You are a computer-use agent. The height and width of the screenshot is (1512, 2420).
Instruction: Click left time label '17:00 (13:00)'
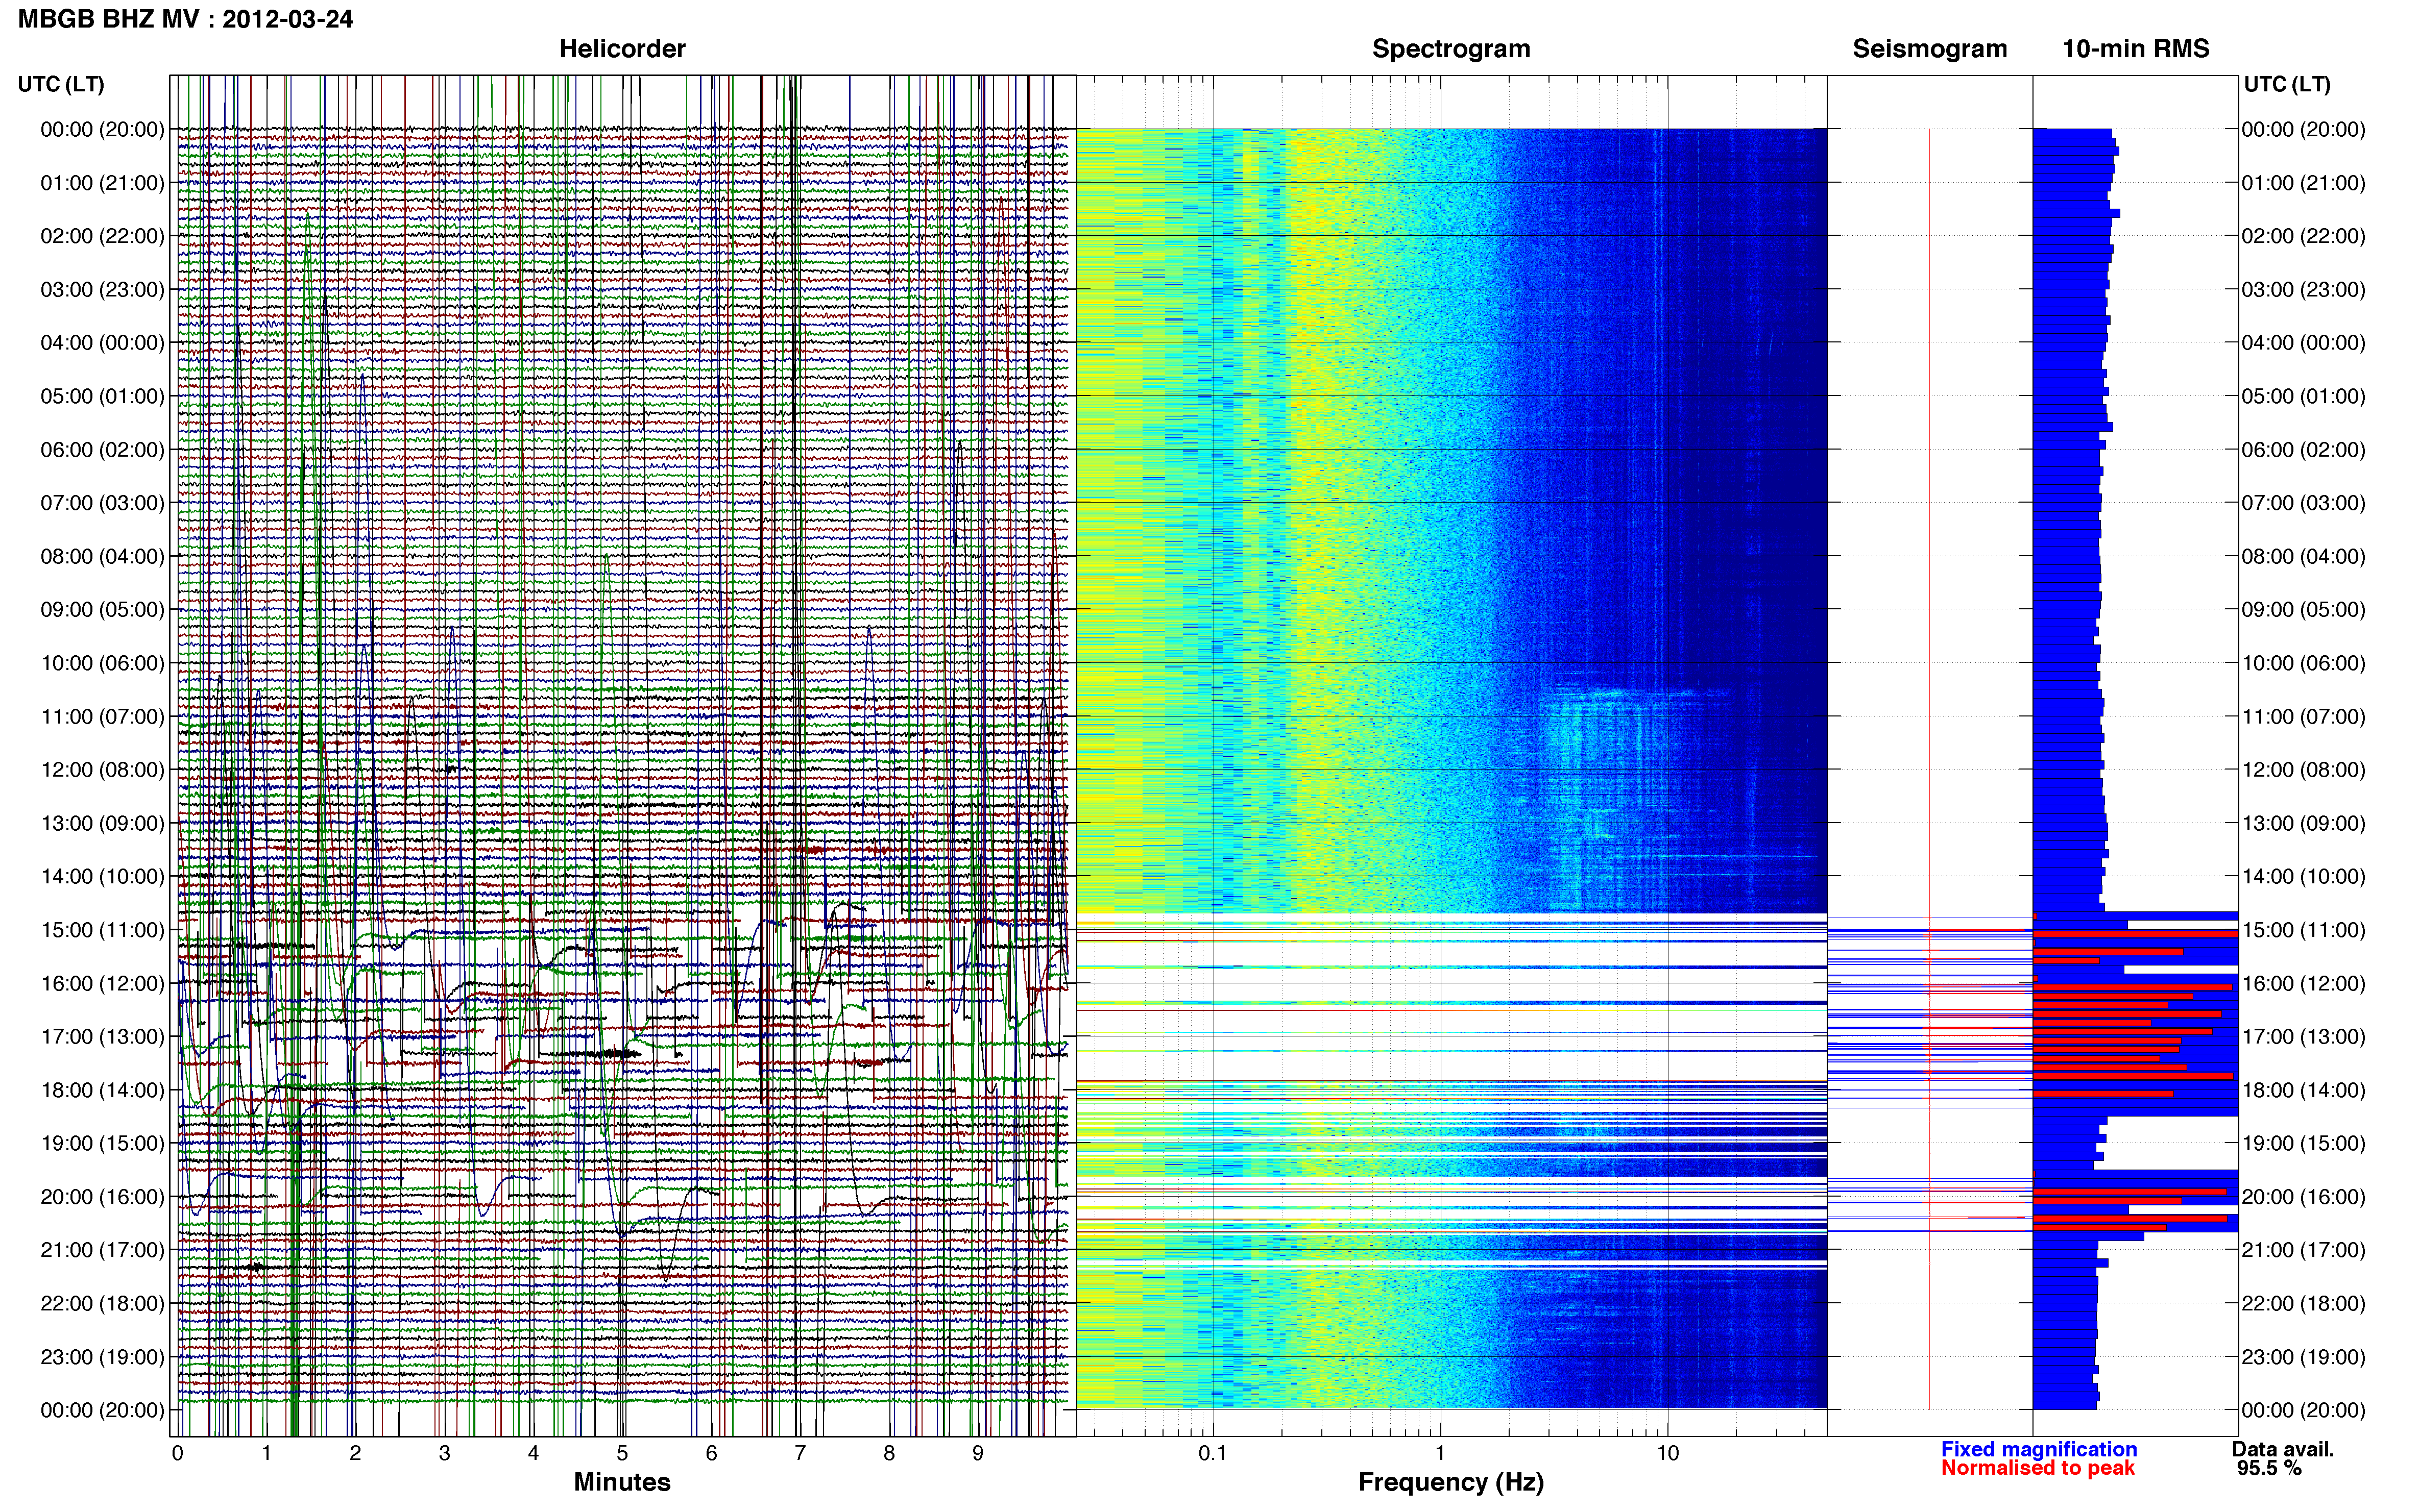(102, 1036)
